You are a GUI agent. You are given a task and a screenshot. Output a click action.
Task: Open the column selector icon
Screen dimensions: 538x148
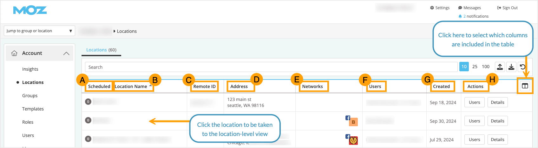tap(525, 86)
